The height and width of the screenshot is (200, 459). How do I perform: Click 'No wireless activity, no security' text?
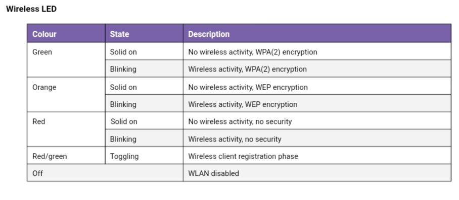(x=240, y=121)
